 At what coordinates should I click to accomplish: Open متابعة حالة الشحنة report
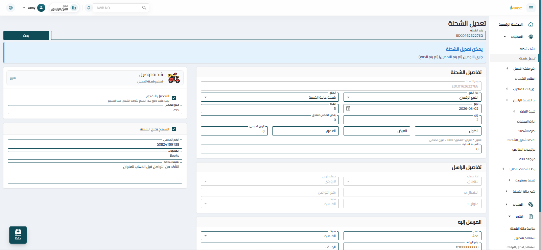pos(523,229)
